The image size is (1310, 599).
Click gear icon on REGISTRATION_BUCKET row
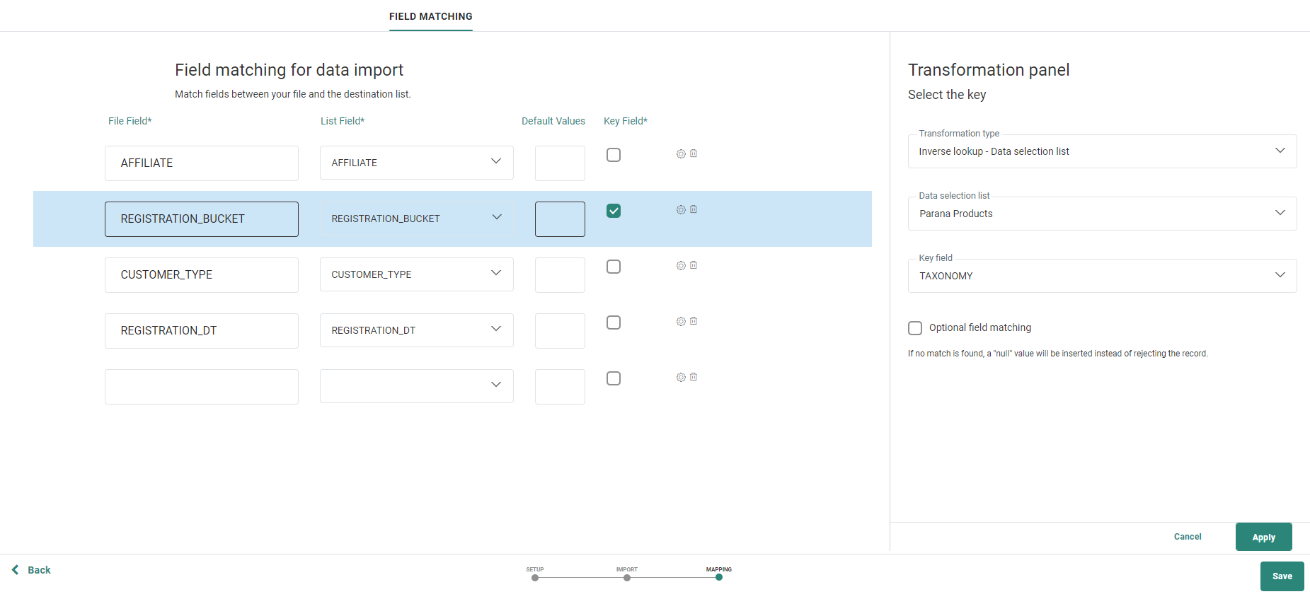click(681, 209)
